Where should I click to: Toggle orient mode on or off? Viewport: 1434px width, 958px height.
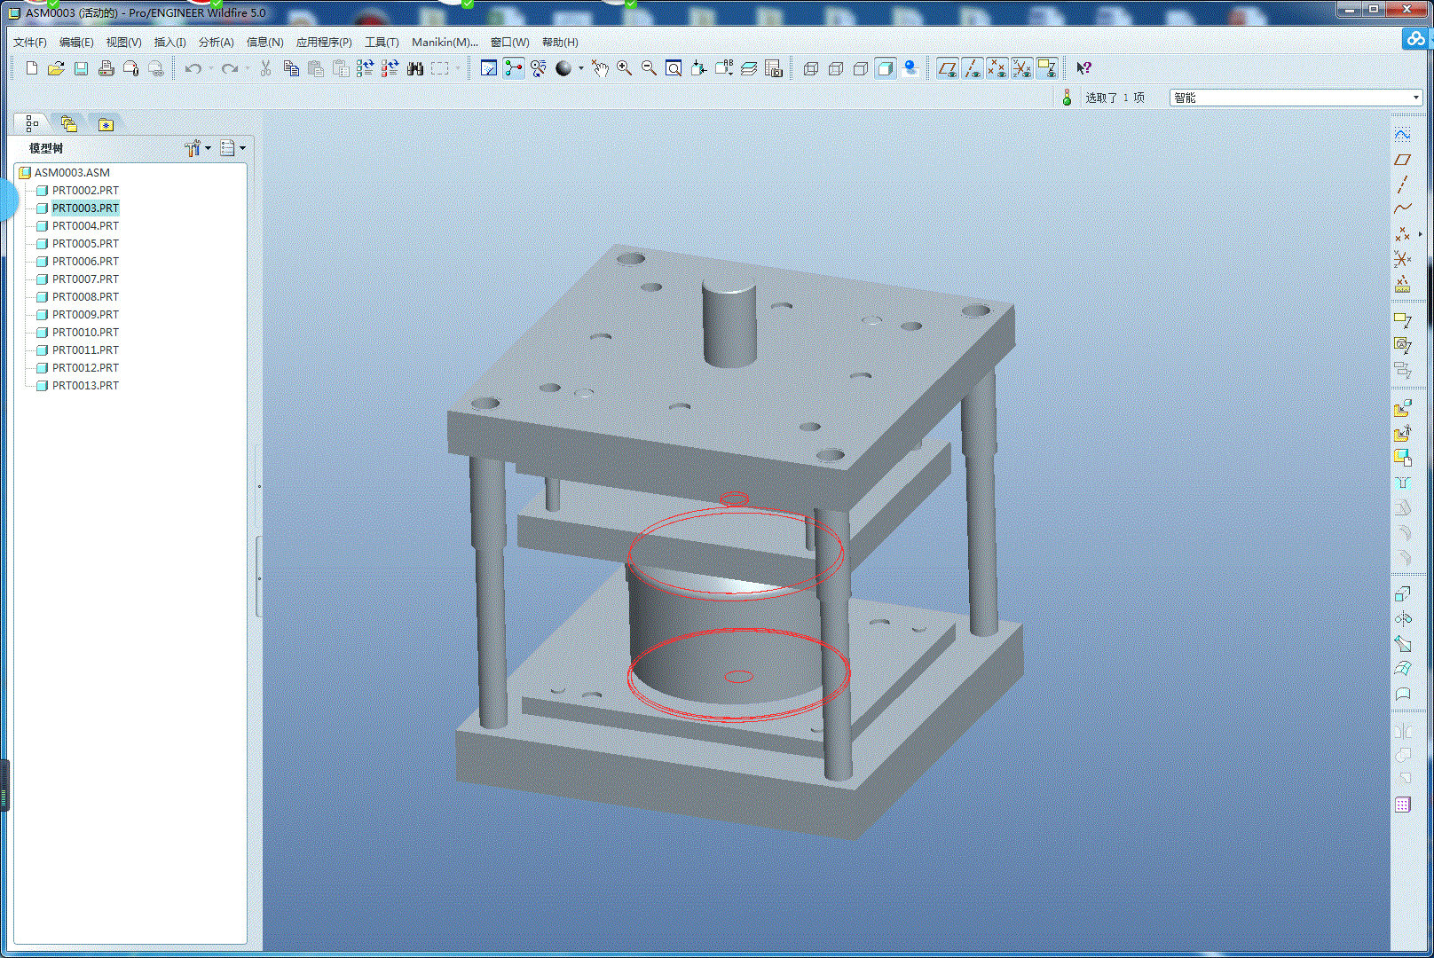click(539, 68)
